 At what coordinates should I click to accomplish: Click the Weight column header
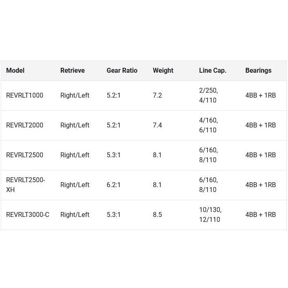(163, 70)
